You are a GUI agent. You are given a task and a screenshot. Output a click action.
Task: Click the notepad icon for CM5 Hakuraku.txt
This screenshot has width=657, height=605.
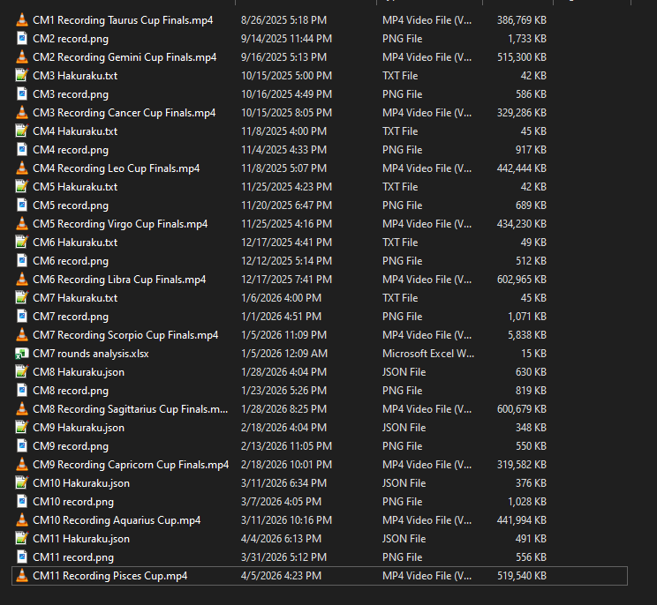tap(22, 187)
